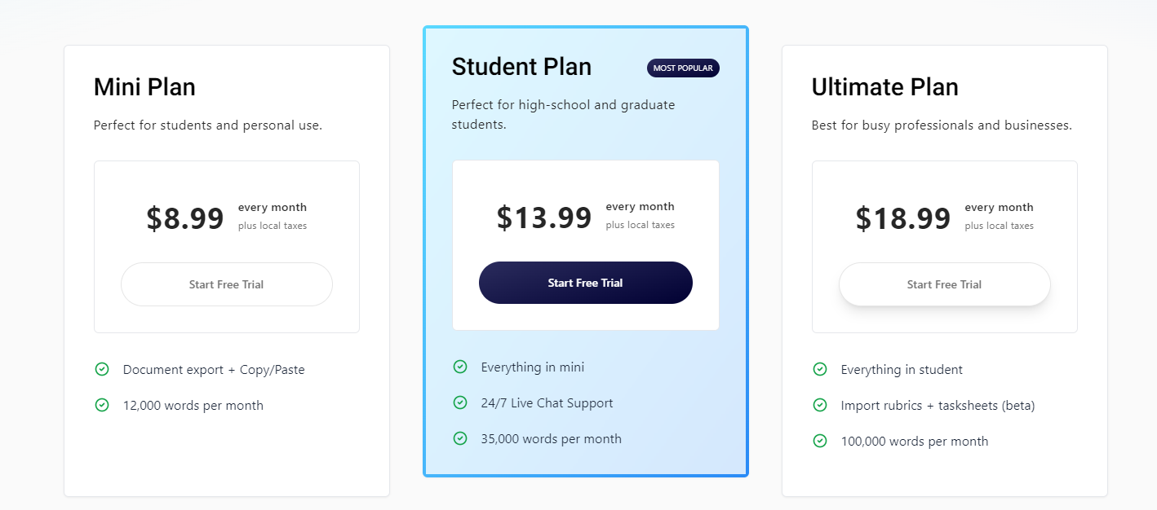Click checkmark icon next to Everything in student
The height and width of the screenshot is (510, 1157).
820,369
